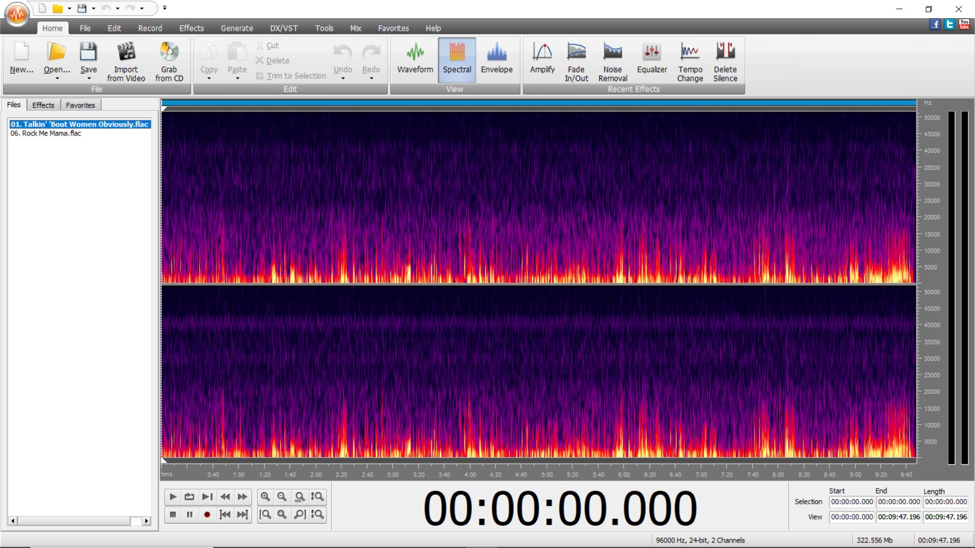Click the Amplify effect icon
Viewport: 975px width, 548px height.
tap(542, 52)
